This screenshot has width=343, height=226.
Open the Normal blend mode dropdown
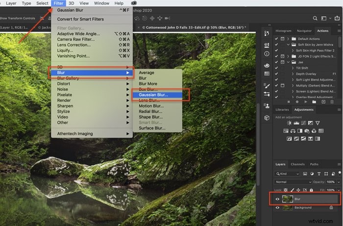(293, 182)
